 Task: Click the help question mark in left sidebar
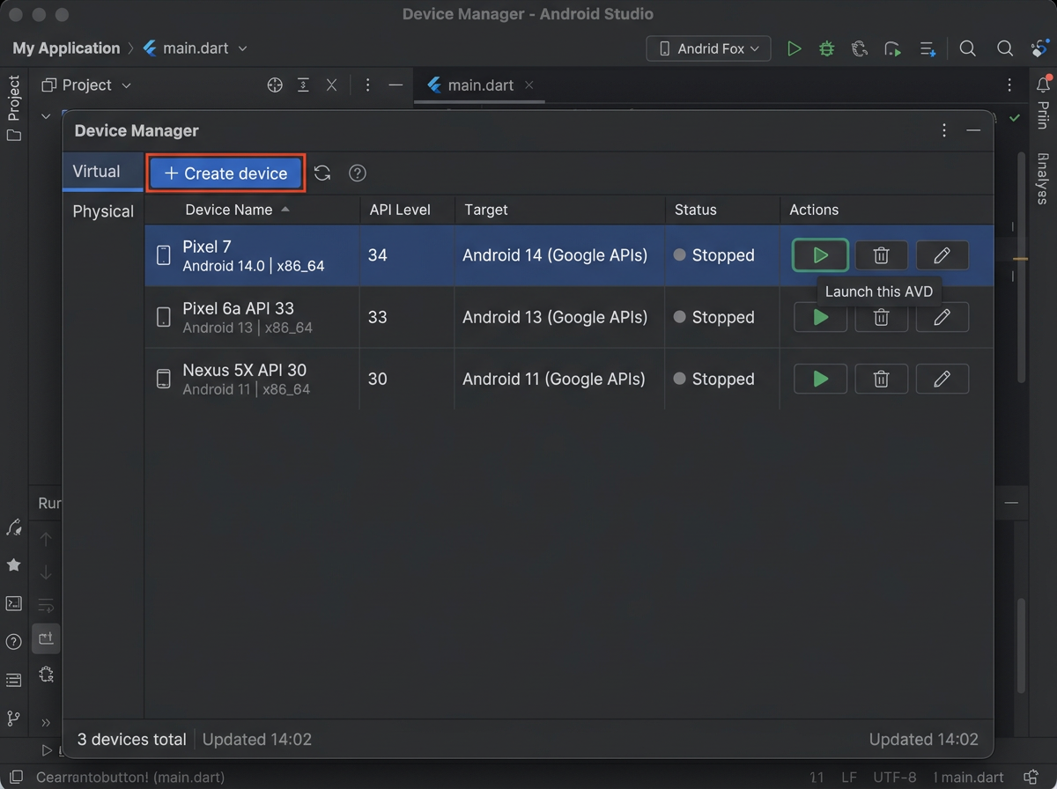pyautogui.click(x=13, y=642)
